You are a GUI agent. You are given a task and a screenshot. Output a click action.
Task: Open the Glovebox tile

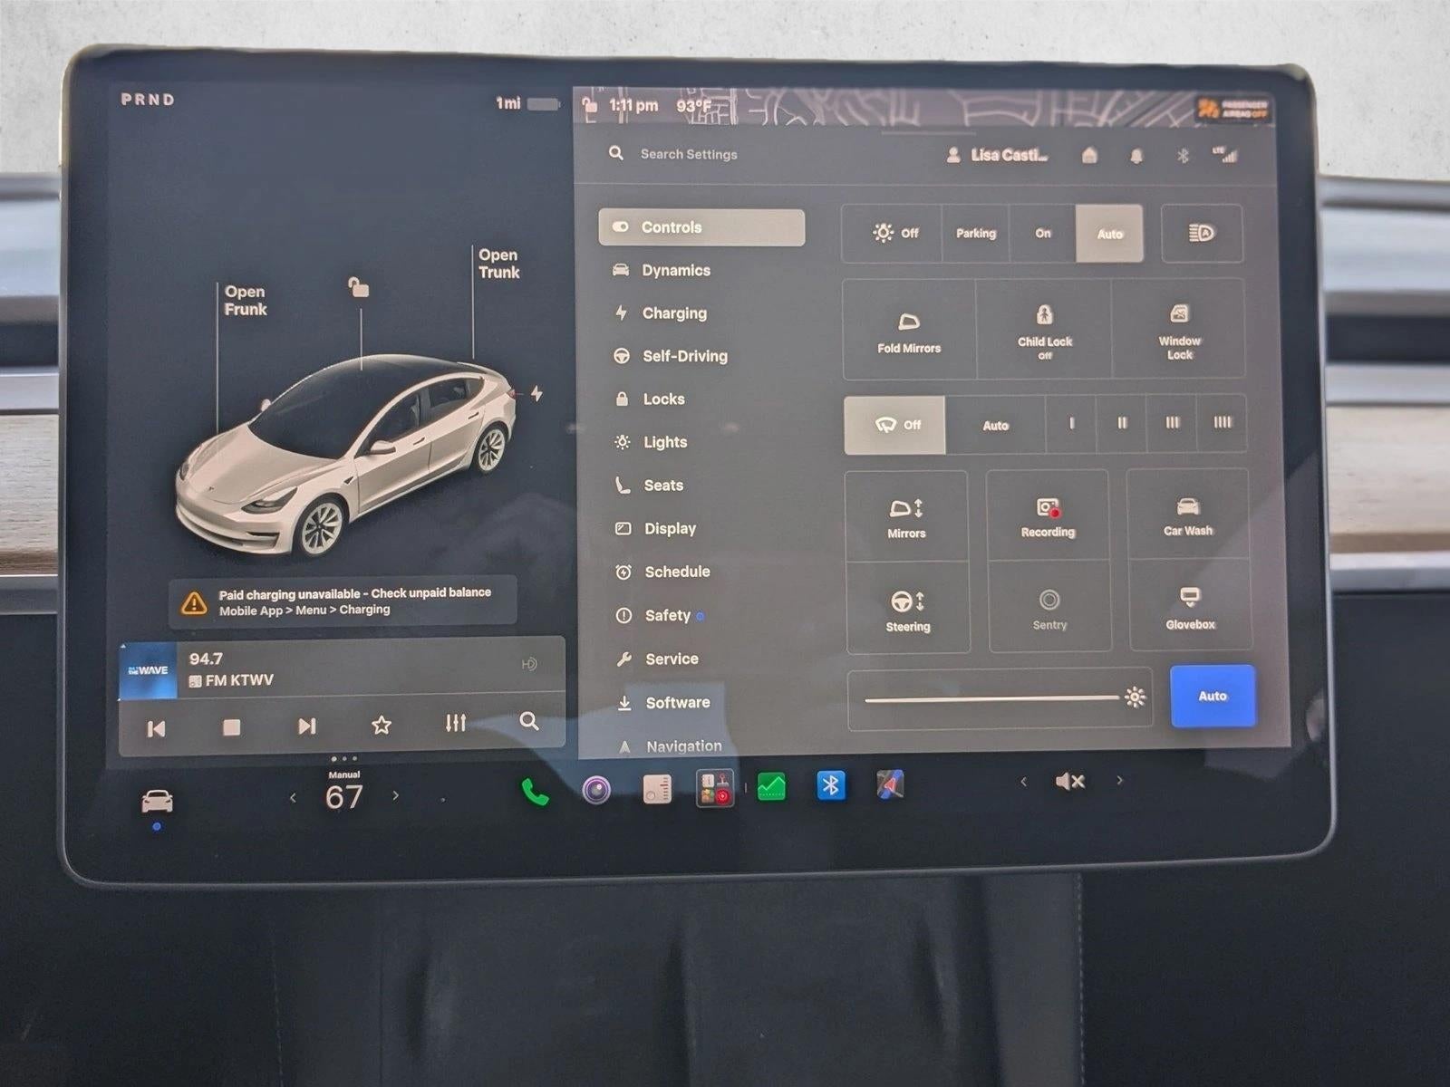pos(1190,606)
